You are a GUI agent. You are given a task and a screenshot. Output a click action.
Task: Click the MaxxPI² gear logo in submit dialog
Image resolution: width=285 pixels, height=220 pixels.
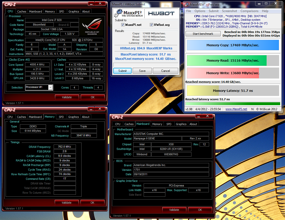click(128, 13)
